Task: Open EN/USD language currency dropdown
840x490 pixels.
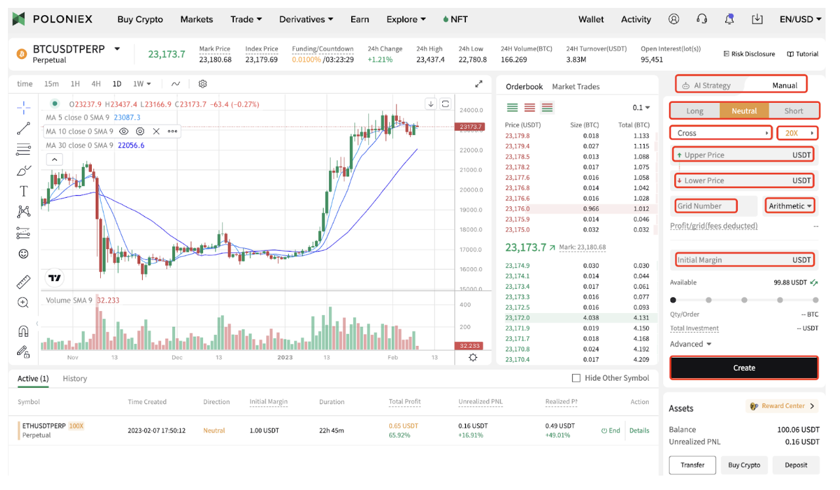Action: [800, 19]
